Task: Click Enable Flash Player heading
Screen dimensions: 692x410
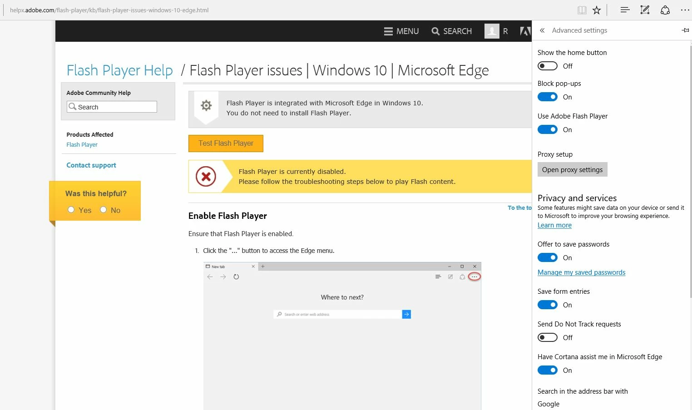Action: coord(227,216)
